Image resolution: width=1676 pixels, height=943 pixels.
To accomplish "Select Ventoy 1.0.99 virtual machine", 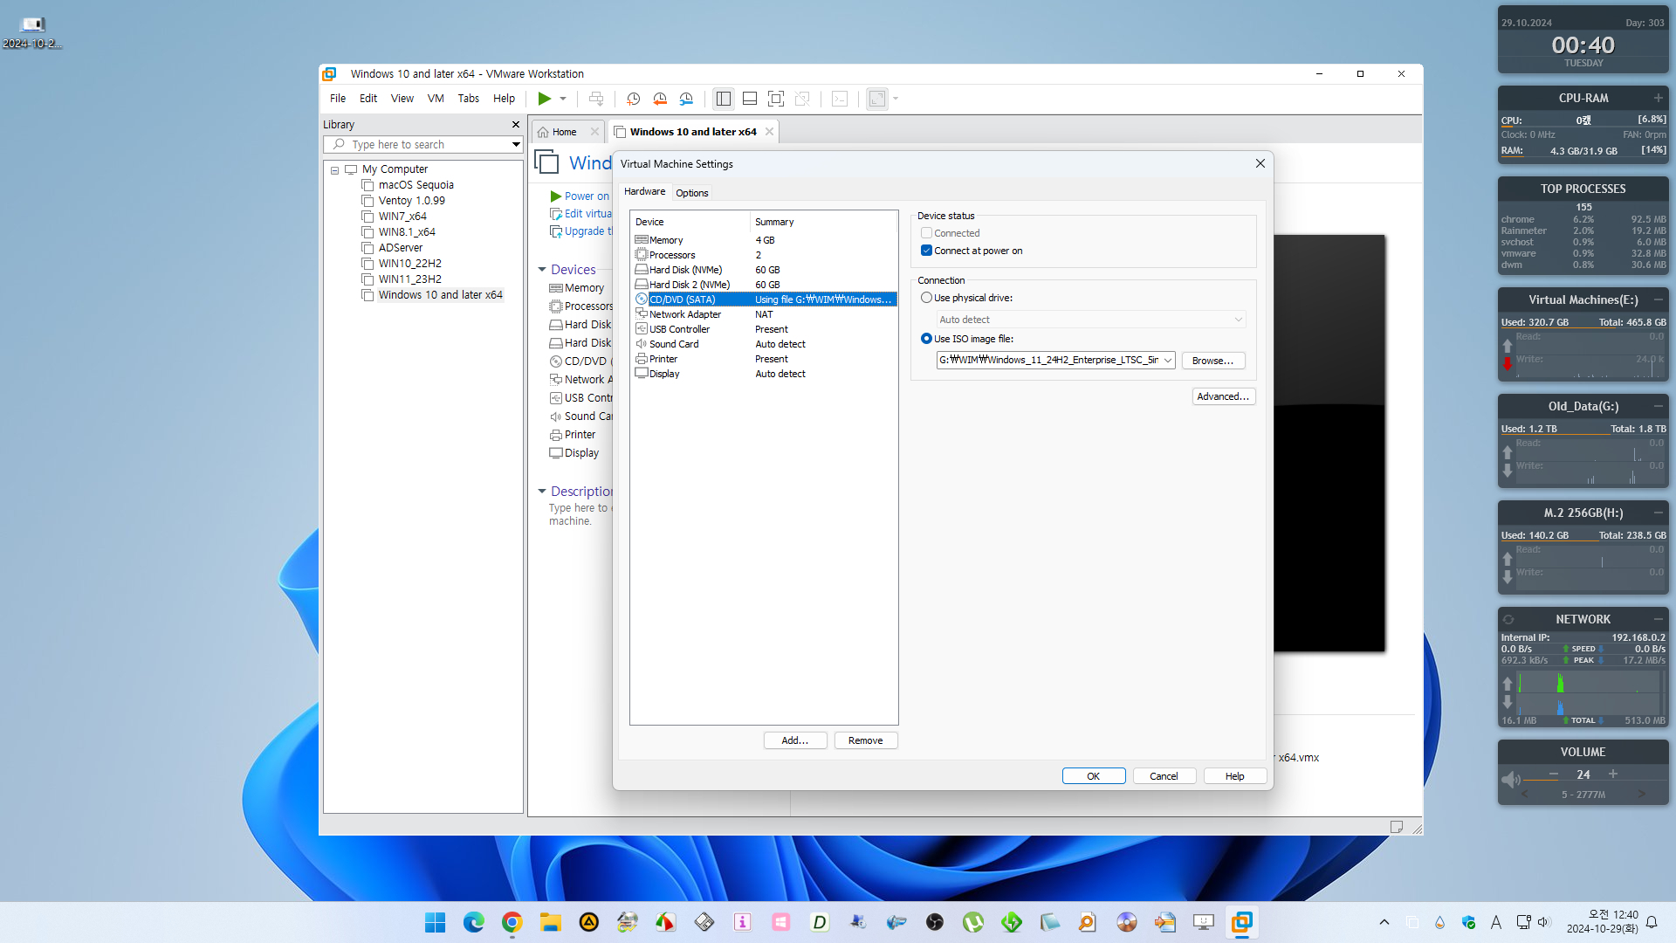I will (x=411, y=201).
